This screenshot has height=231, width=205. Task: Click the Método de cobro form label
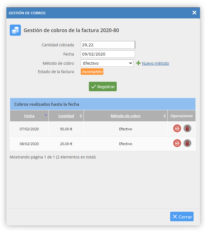pos(58,63)
